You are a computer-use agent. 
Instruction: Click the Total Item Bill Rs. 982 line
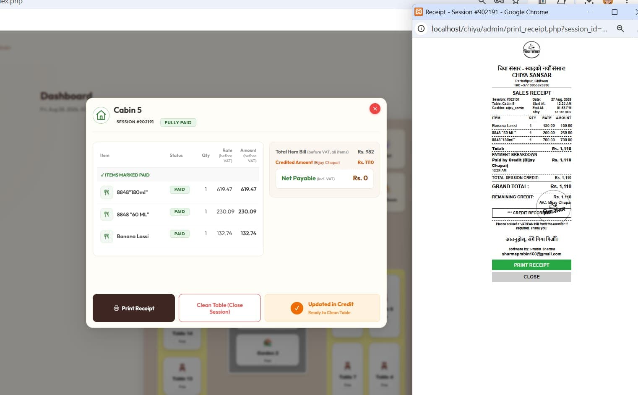click(324, 152)
